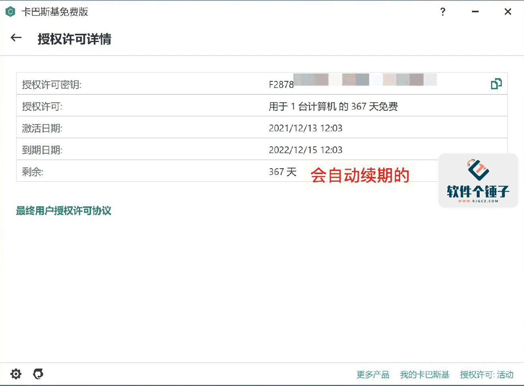Click the back arrow to return

point(16,38)
